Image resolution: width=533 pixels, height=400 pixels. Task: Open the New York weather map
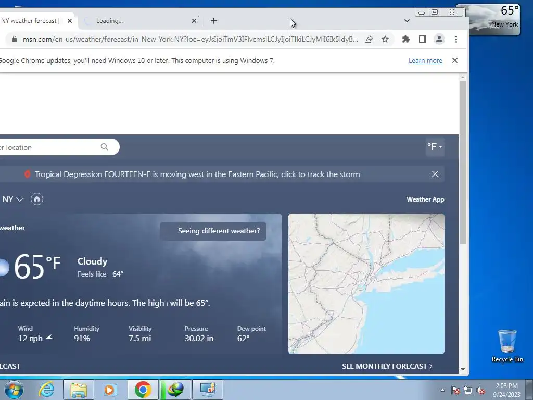click(366, 284)
